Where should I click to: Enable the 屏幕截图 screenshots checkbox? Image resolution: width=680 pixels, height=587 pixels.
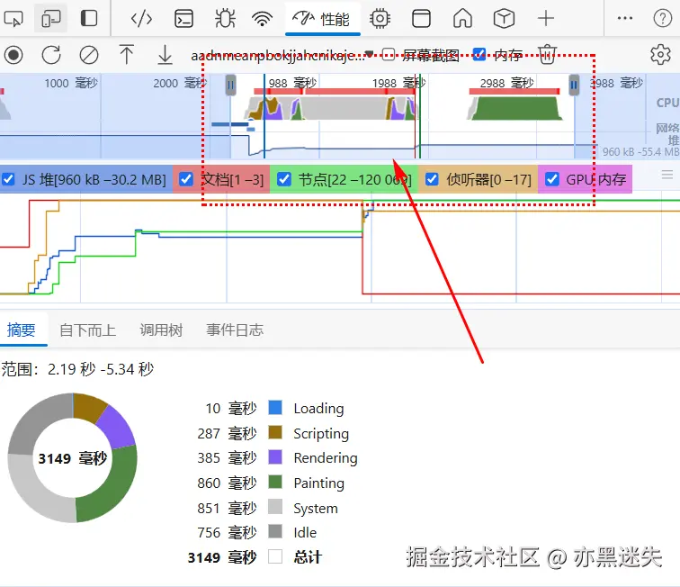pos(389,54)
